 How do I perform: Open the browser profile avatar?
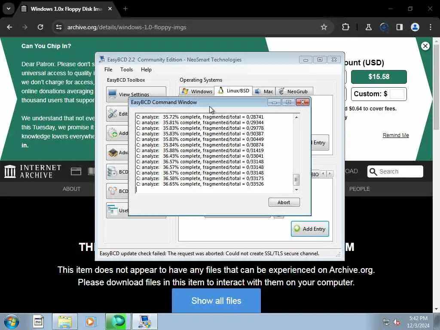tap(415, 27)
